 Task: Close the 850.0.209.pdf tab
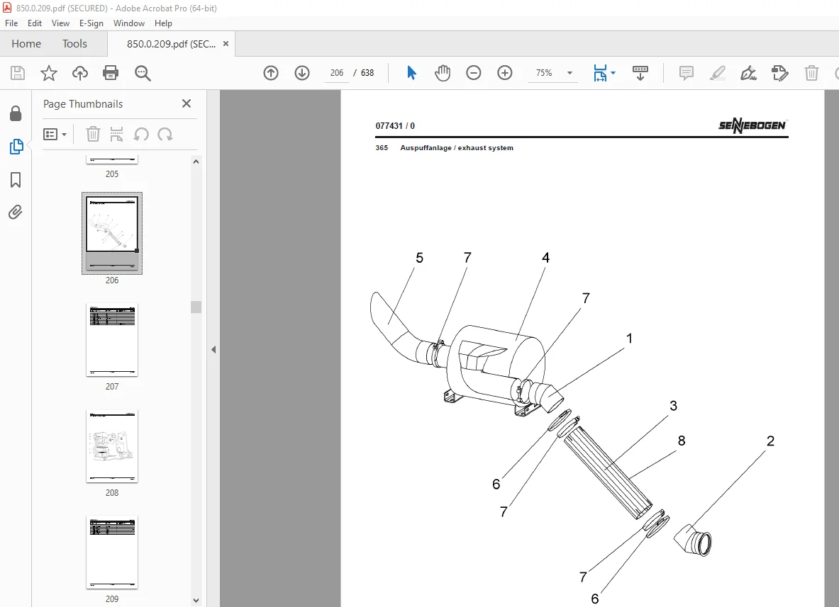click(x=226, y=44)
